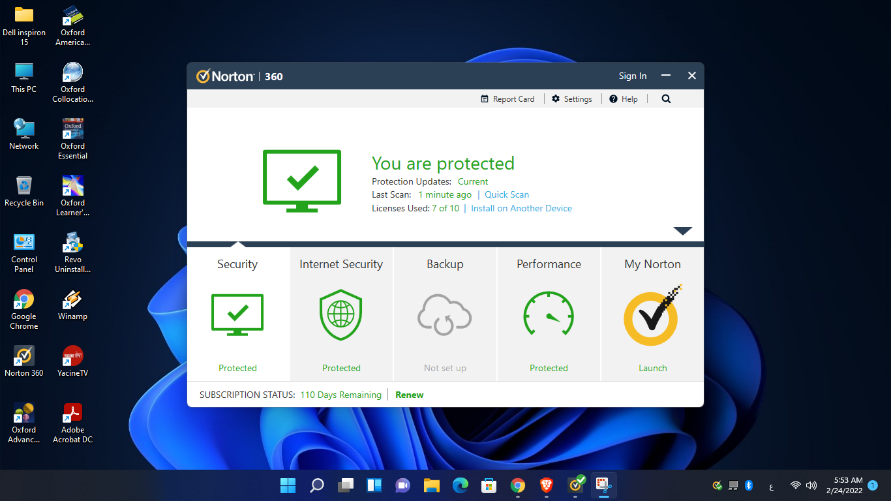Open taskbar Search

[317, 485]
